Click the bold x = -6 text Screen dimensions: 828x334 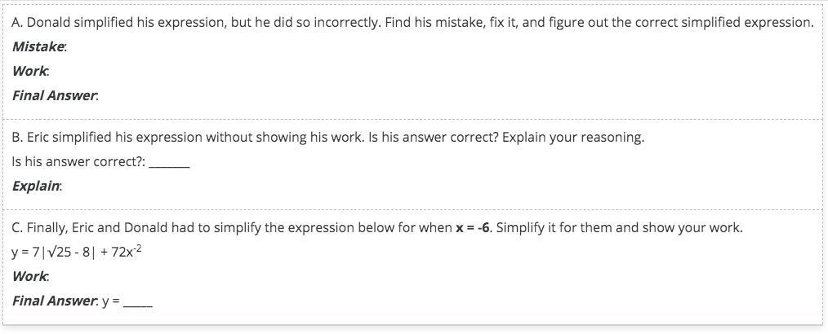(473, 228)
